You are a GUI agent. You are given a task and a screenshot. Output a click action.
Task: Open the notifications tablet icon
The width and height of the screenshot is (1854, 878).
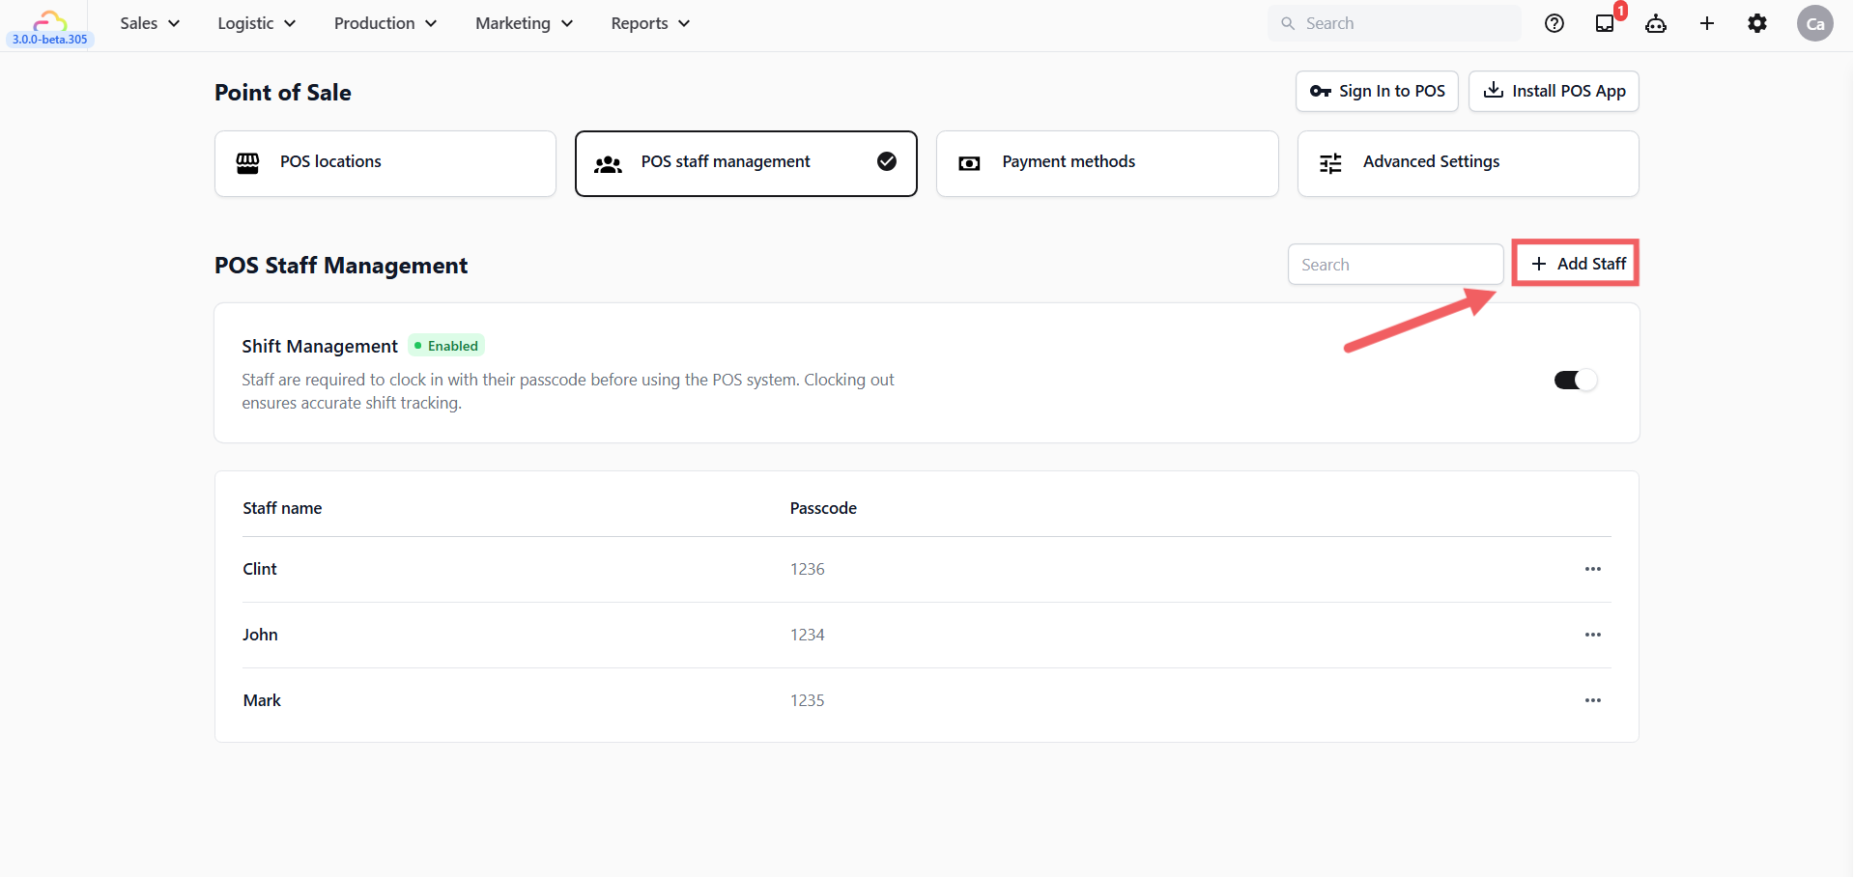coord(1605,24)
